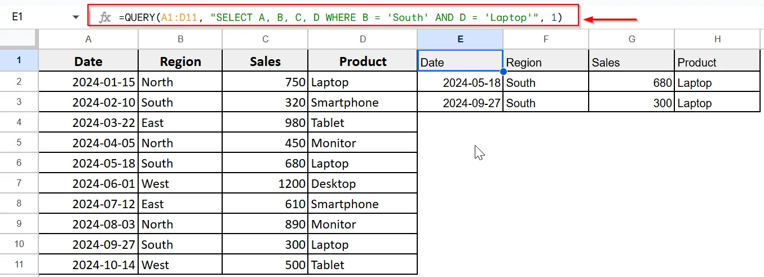Open the Name Box dropdown arrow
This screenshot has height=277, width=764.
(76, 17)
